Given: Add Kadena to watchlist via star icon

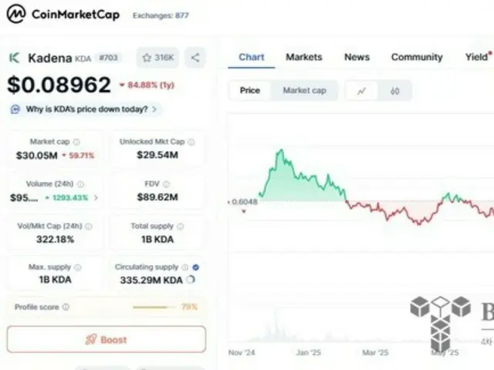Looking at the screenshot, I should [146, 58].
